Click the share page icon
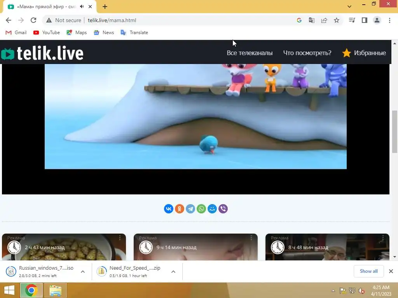This screenshot has width=398, height=298. [x=324, y=20]
